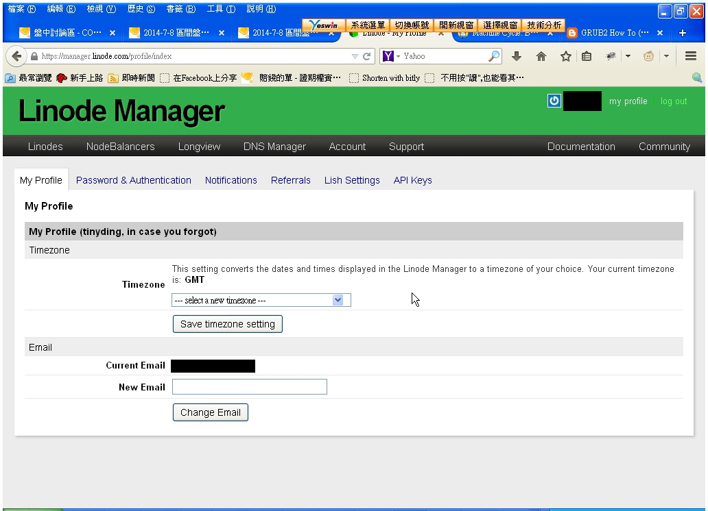Click the pig face toolbar icon
This screenshot has width=708, height=511.
[x=648, y=56]
